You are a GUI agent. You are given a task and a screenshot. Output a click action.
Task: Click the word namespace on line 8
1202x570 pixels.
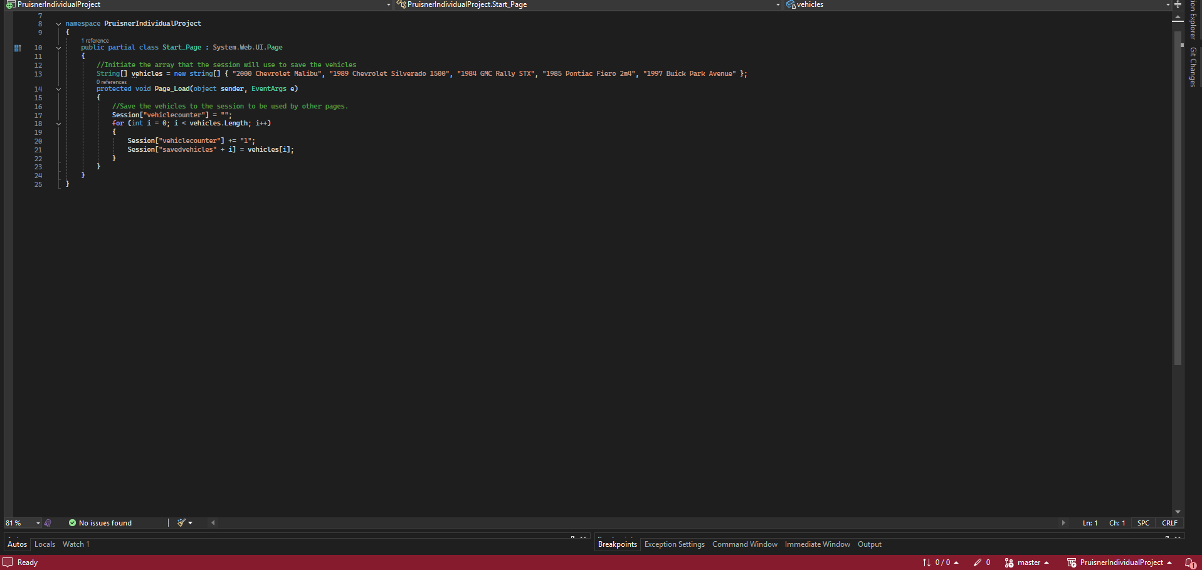click(83, 24)
